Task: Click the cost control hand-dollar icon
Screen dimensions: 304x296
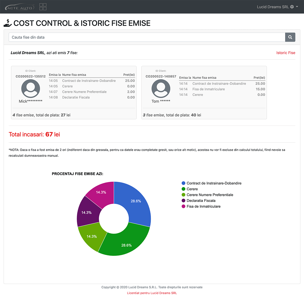Action: coord(8,23)
